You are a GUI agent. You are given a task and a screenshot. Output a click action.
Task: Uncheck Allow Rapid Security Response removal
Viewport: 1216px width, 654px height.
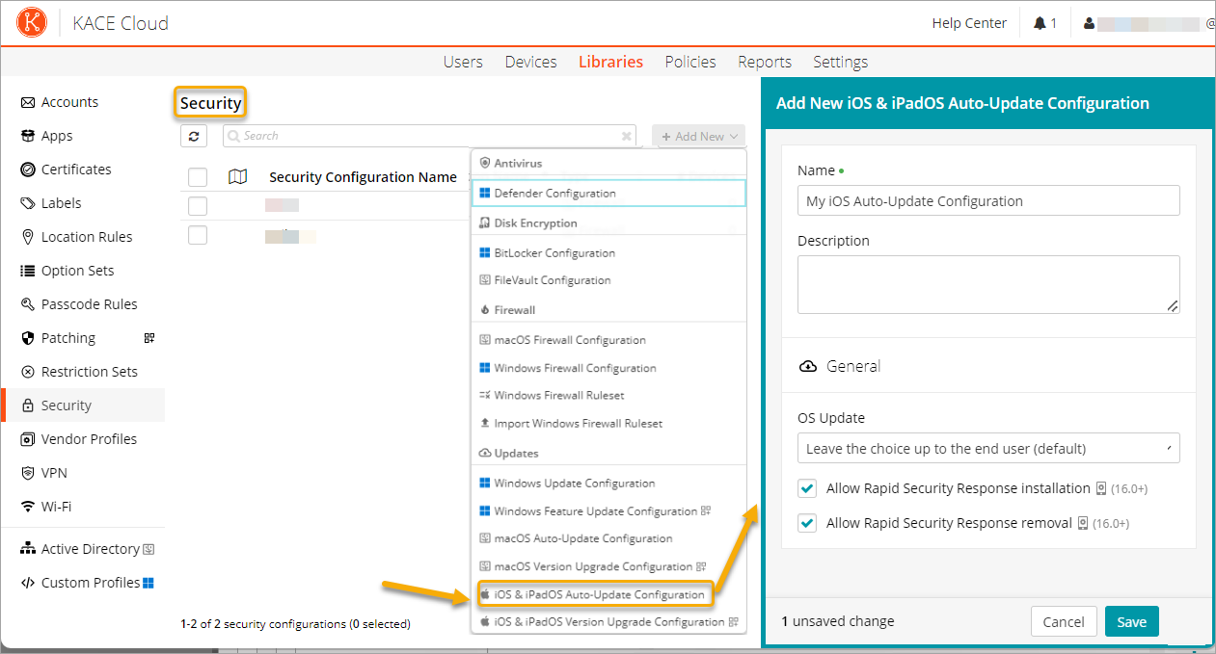coord(807,523)
